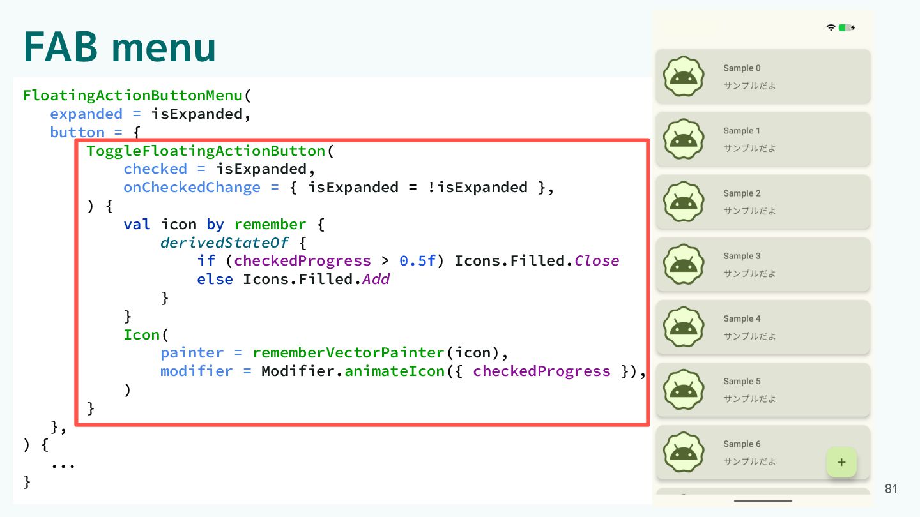The height and width of the screenshot is (517, 920).
Task: Click the subtitle under Sample 0
Action: click(749, 86)
